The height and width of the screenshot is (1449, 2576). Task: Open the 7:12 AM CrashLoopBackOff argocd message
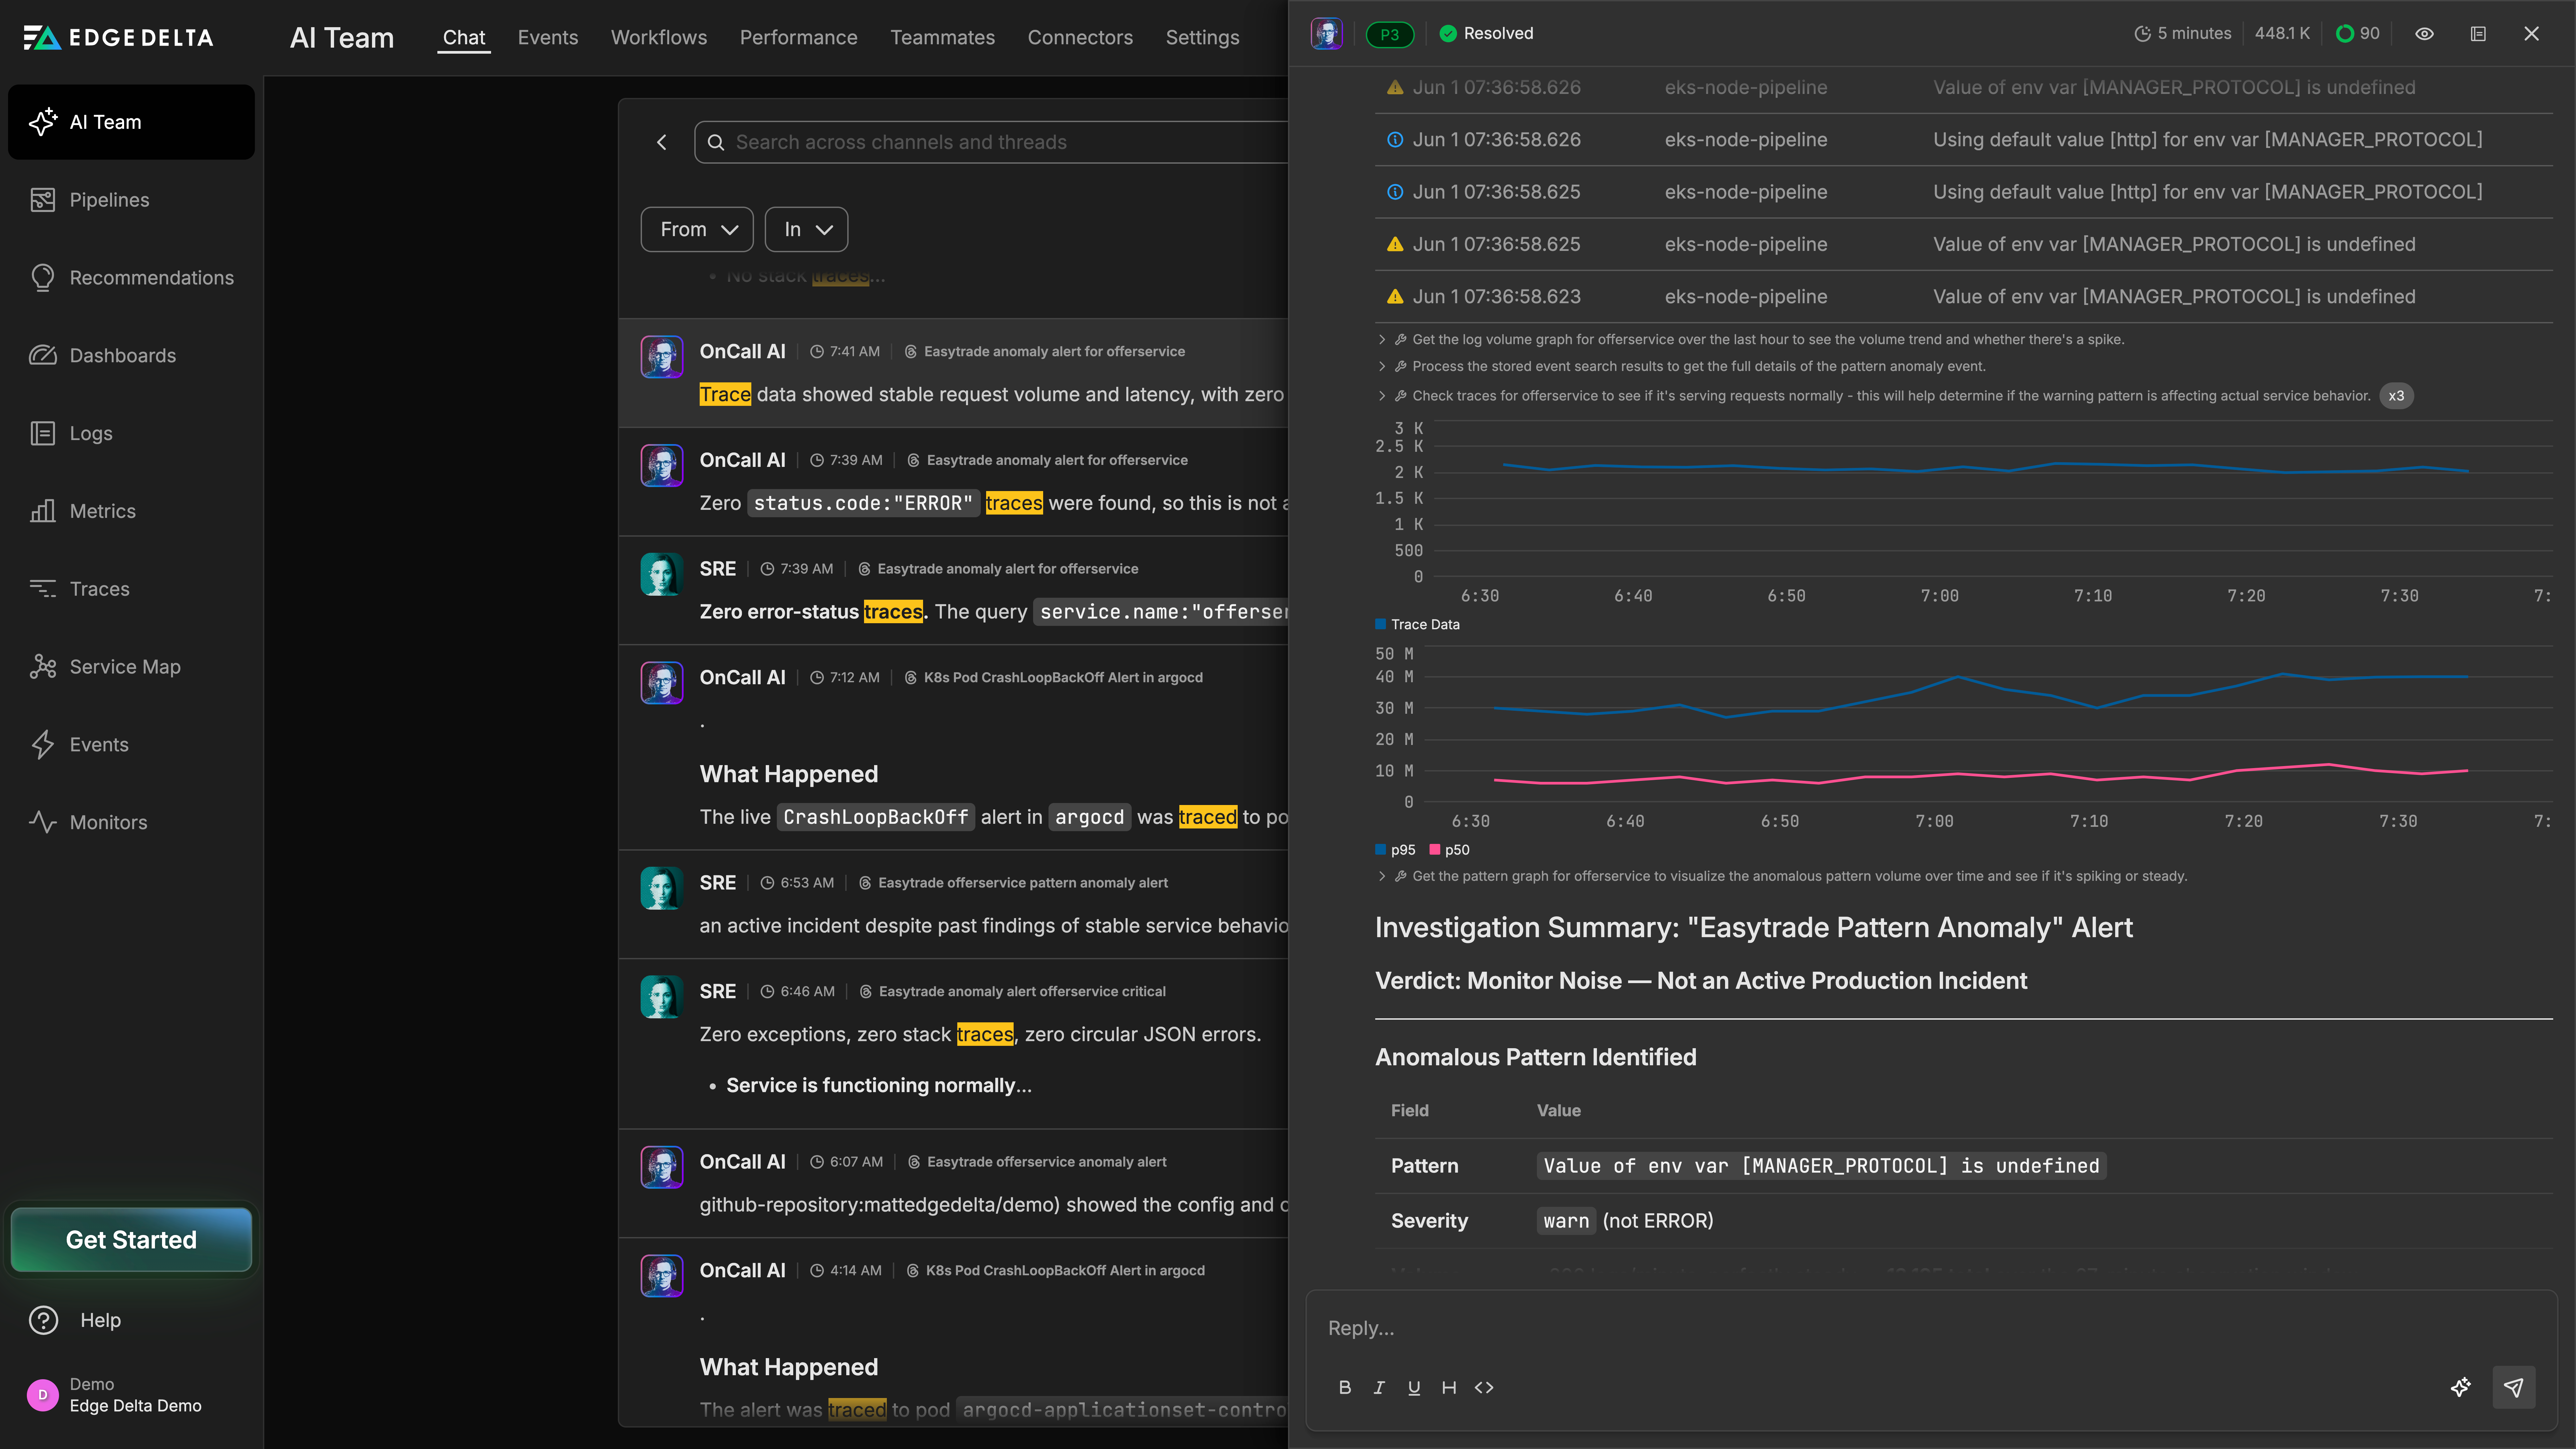(x=953, y=747)
